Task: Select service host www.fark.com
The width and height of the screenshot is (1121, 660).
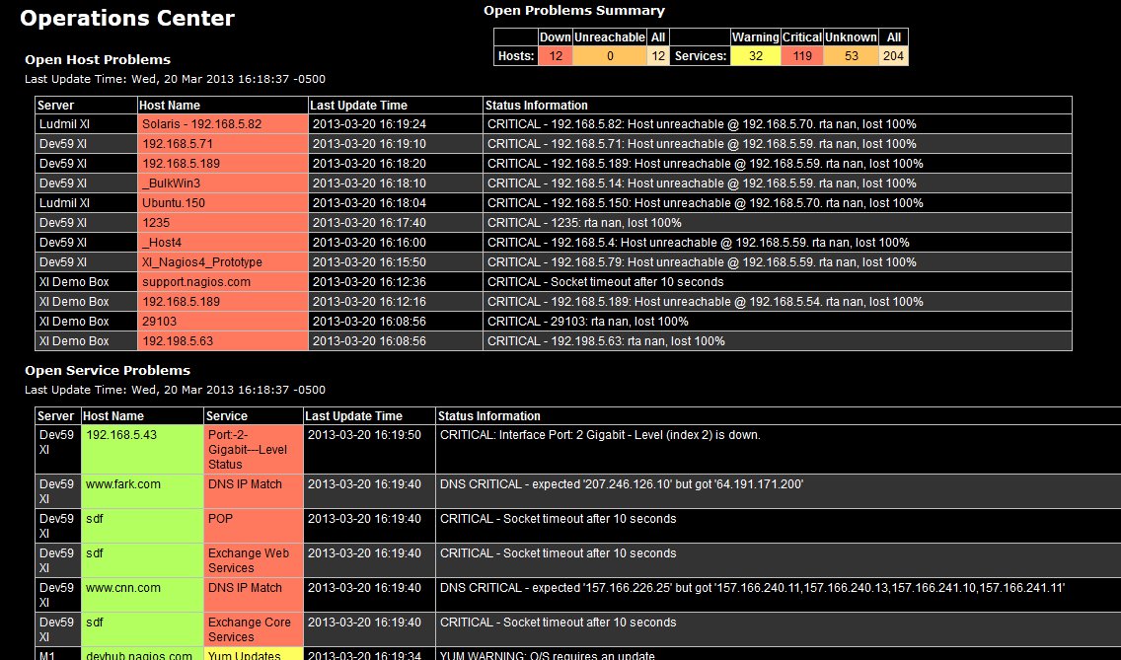Action: coord(123,484)
